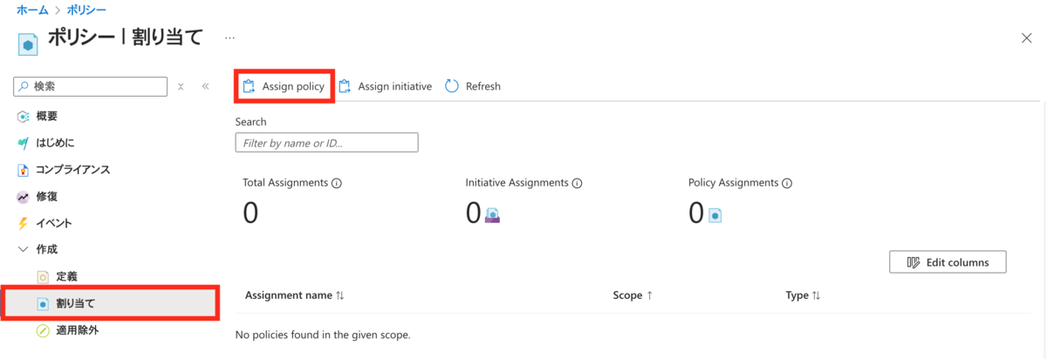
Task: Open the ellipsis more options menu
Action: coord(230,37)
